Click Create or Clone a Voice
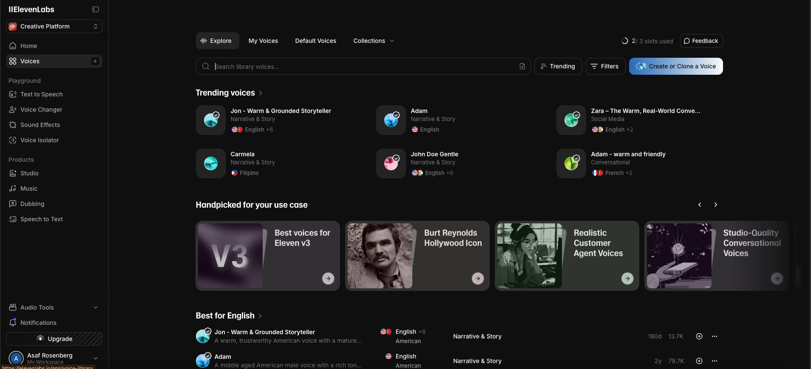The image size is (811, 369). click(x=676, y=66)
